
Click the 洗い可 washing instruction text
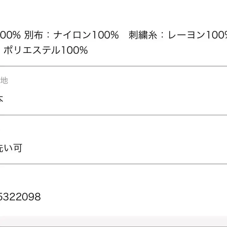pyautogui.click(x=11, y=148)
